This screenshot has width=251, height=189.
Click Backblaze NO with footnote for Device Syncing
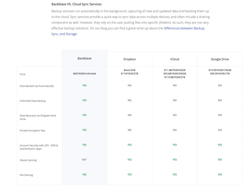84,159
